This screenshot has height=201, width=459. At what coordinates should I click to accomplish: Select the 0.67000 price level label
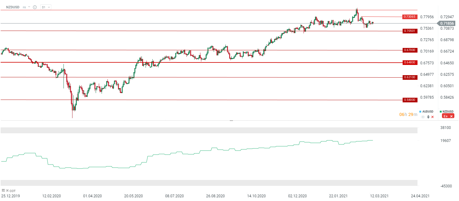pos(409,50)
